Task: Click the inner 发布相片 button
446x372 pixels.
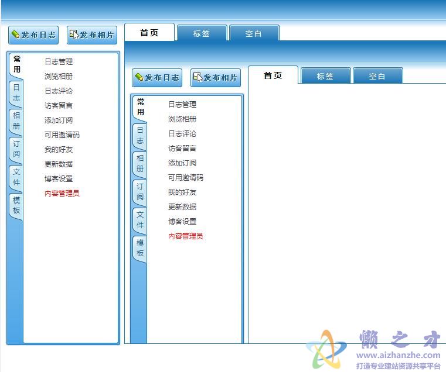Action: click(216, 78)
